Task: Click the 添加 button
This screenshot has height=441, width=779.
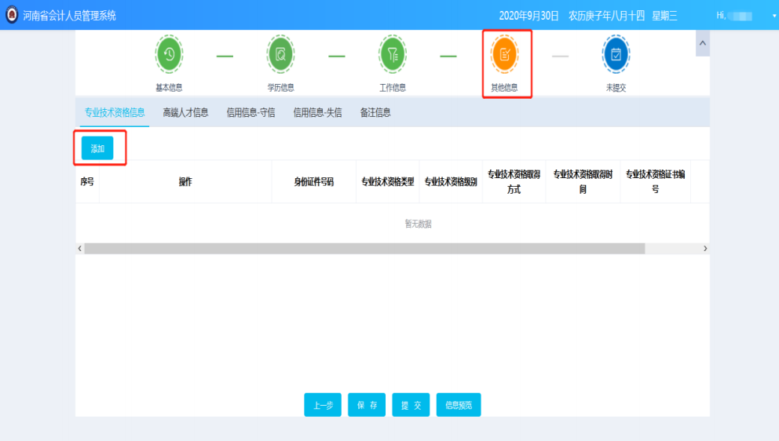Action: pyautogui.click(x=97, y=148)
